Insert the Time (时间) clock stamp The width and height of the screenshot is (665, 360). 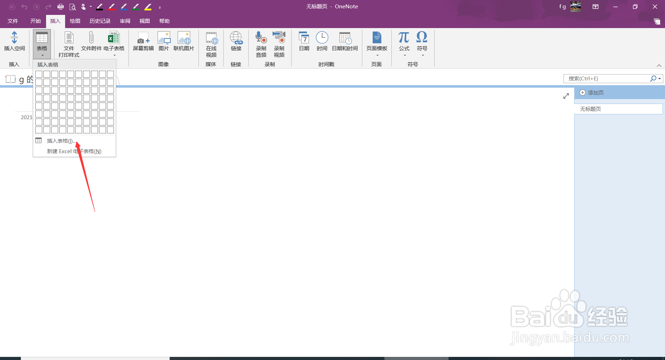point(322,42)
